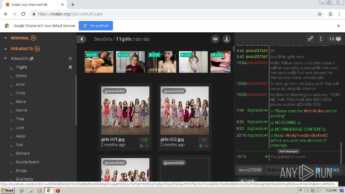
Task: Click the SEND button
Action: [334, 170]
